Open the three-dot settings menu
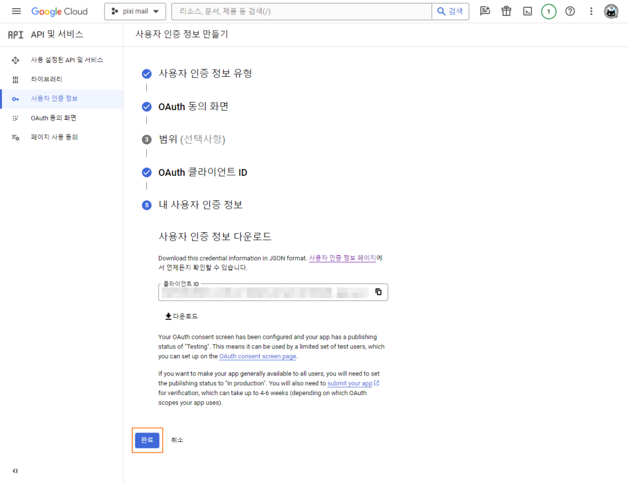 (591, 12)
